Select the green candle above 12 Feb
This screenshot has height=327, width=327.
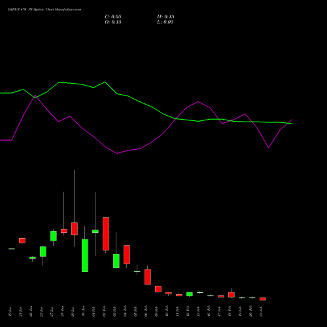click(x=190, y=294)
